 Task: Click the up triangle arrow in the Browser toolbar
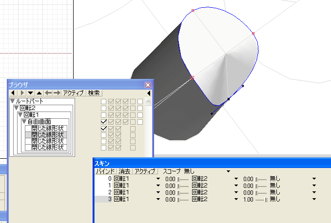click(x=39, y=93)
